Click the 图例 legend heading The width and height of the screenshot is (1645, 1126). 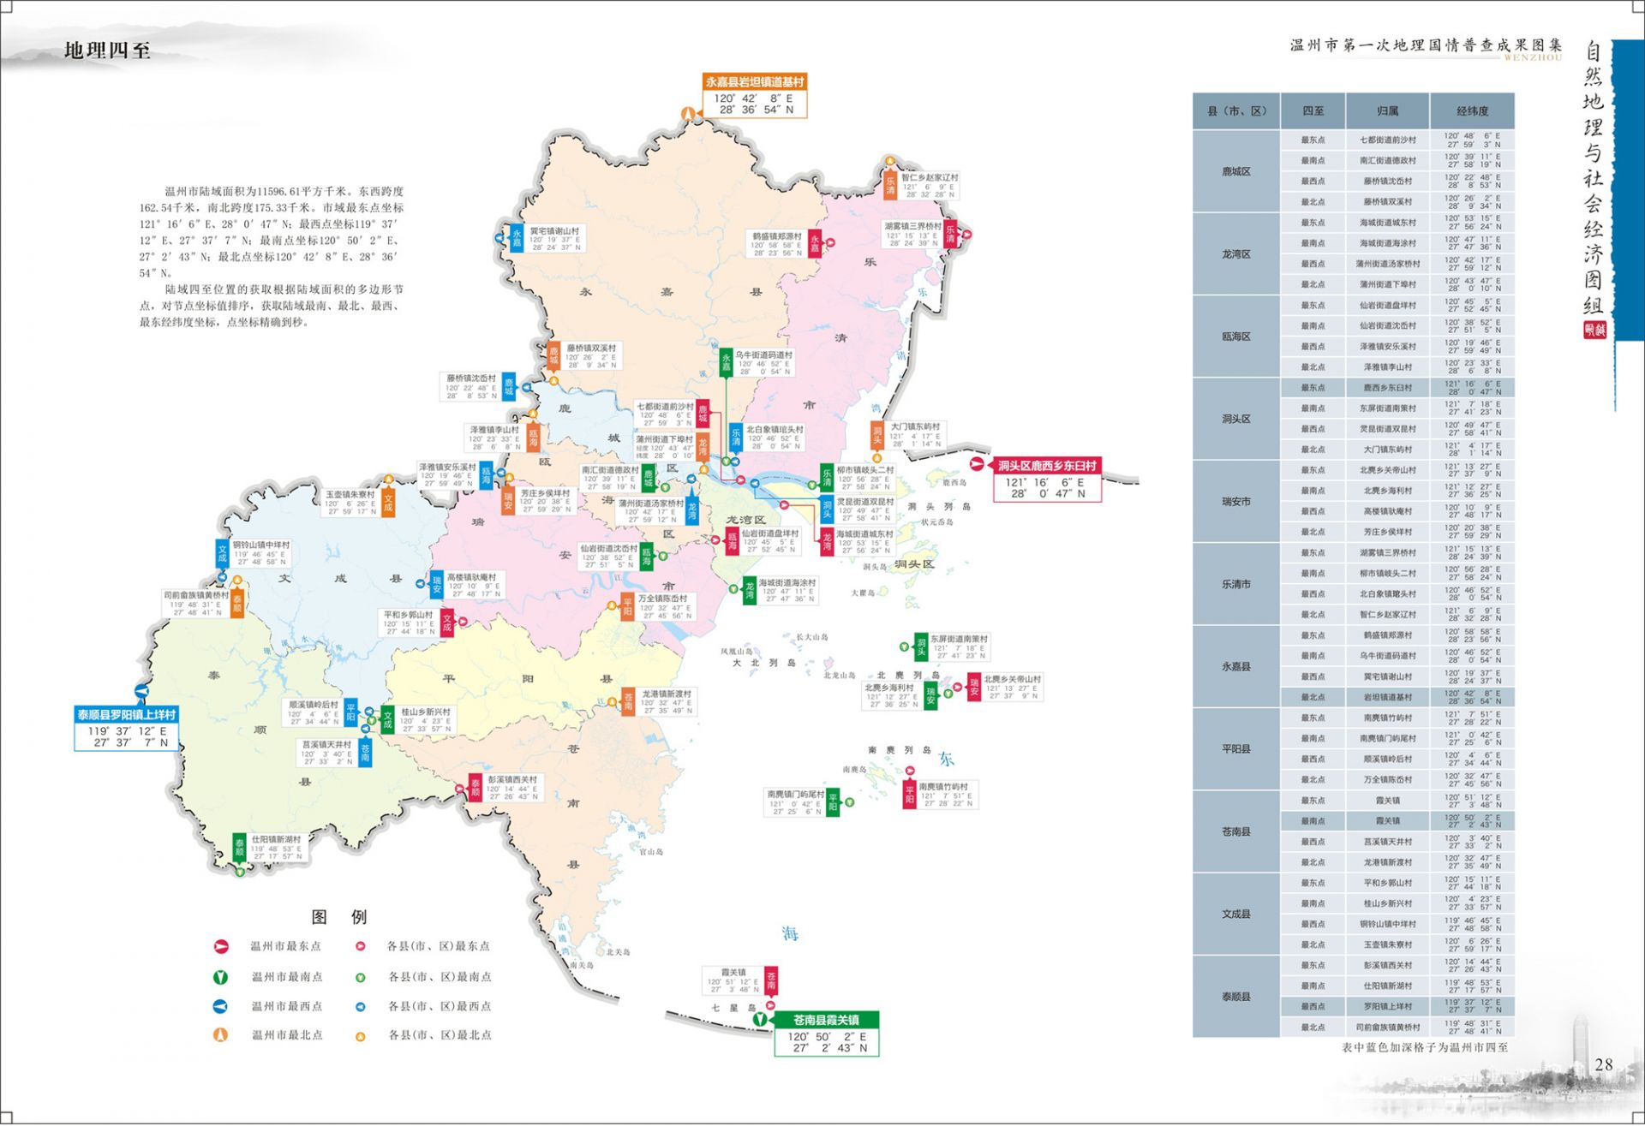pyautogui.click(x=339, y=917)
